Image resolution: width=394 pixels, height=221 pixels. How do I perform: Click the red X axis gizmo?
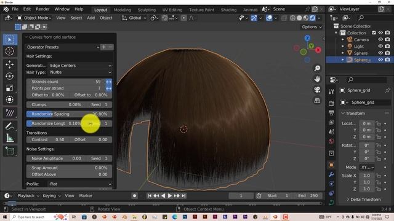coord(318,50)
